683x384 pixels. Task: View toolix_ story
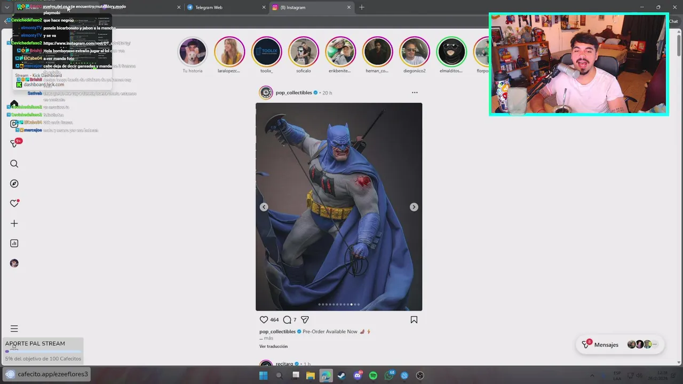[266, 52]
